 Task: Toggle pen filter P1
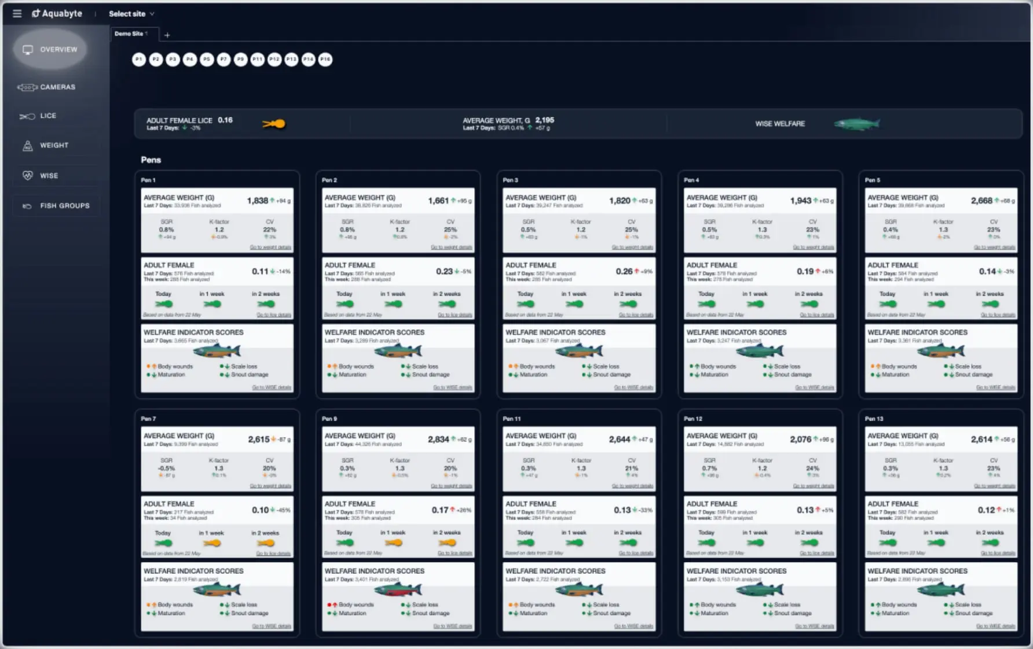pos(139,59)
